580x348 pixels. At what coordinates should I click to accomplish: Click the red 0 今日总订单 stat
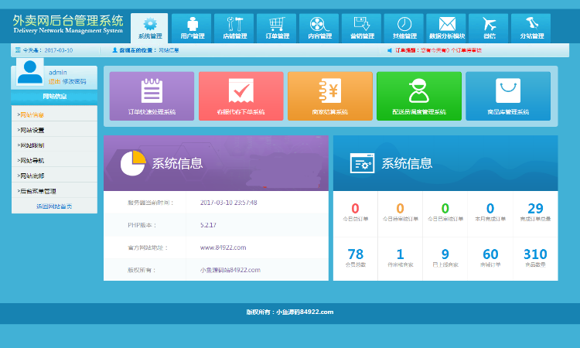(355, 213)
